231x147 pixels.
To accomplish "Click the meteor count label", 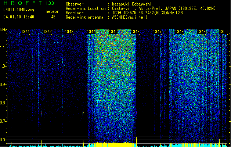I will point(52,11).
